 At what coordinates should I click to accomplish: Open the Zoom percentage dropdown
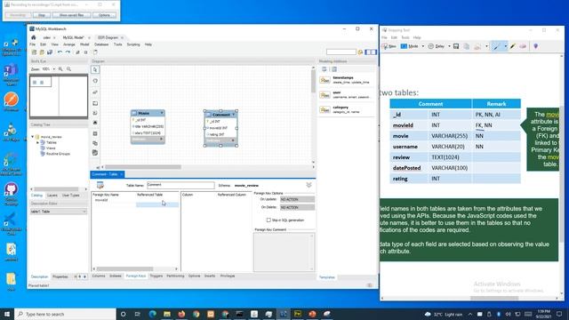[54, 69]
